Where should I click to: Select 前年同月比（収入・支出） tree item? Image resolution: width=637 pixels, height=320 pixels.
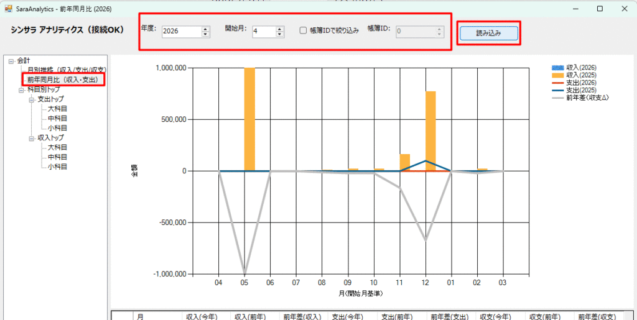pos(62,80)
